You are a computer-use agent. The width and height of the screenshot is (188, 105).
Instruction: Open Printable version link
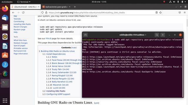(x=21, y=48)
